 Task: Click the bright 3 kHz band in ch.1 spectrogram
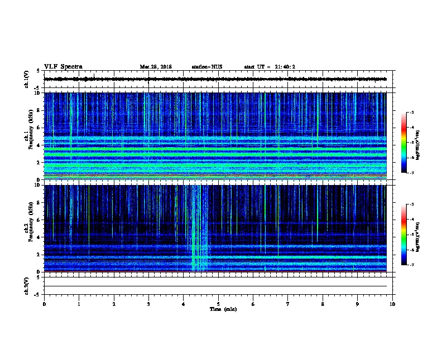(x=215, y=154)
